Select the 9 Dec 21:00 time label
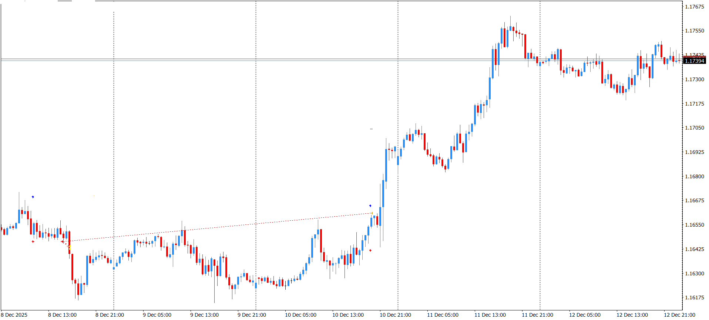The image size is (709, 320). (x=252, y=315)
